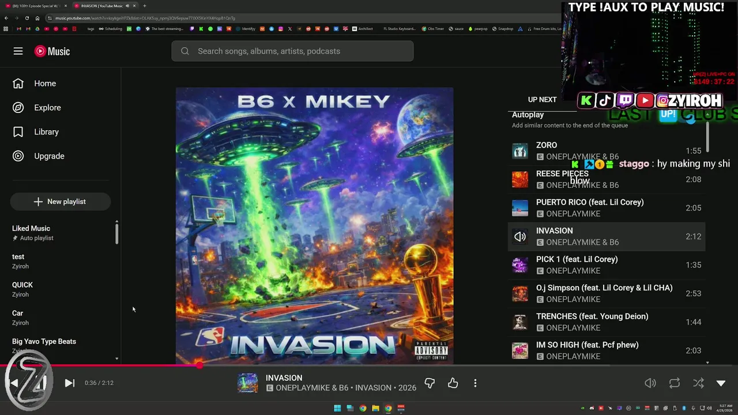The height and width of the screenshot is (415, 738).
Task: Reload the current page
Action: (x=27, y=18)
